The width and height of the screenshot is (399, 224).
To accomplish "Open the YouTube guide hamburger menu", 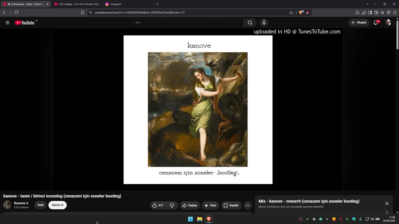I will (x=7, y=22).
